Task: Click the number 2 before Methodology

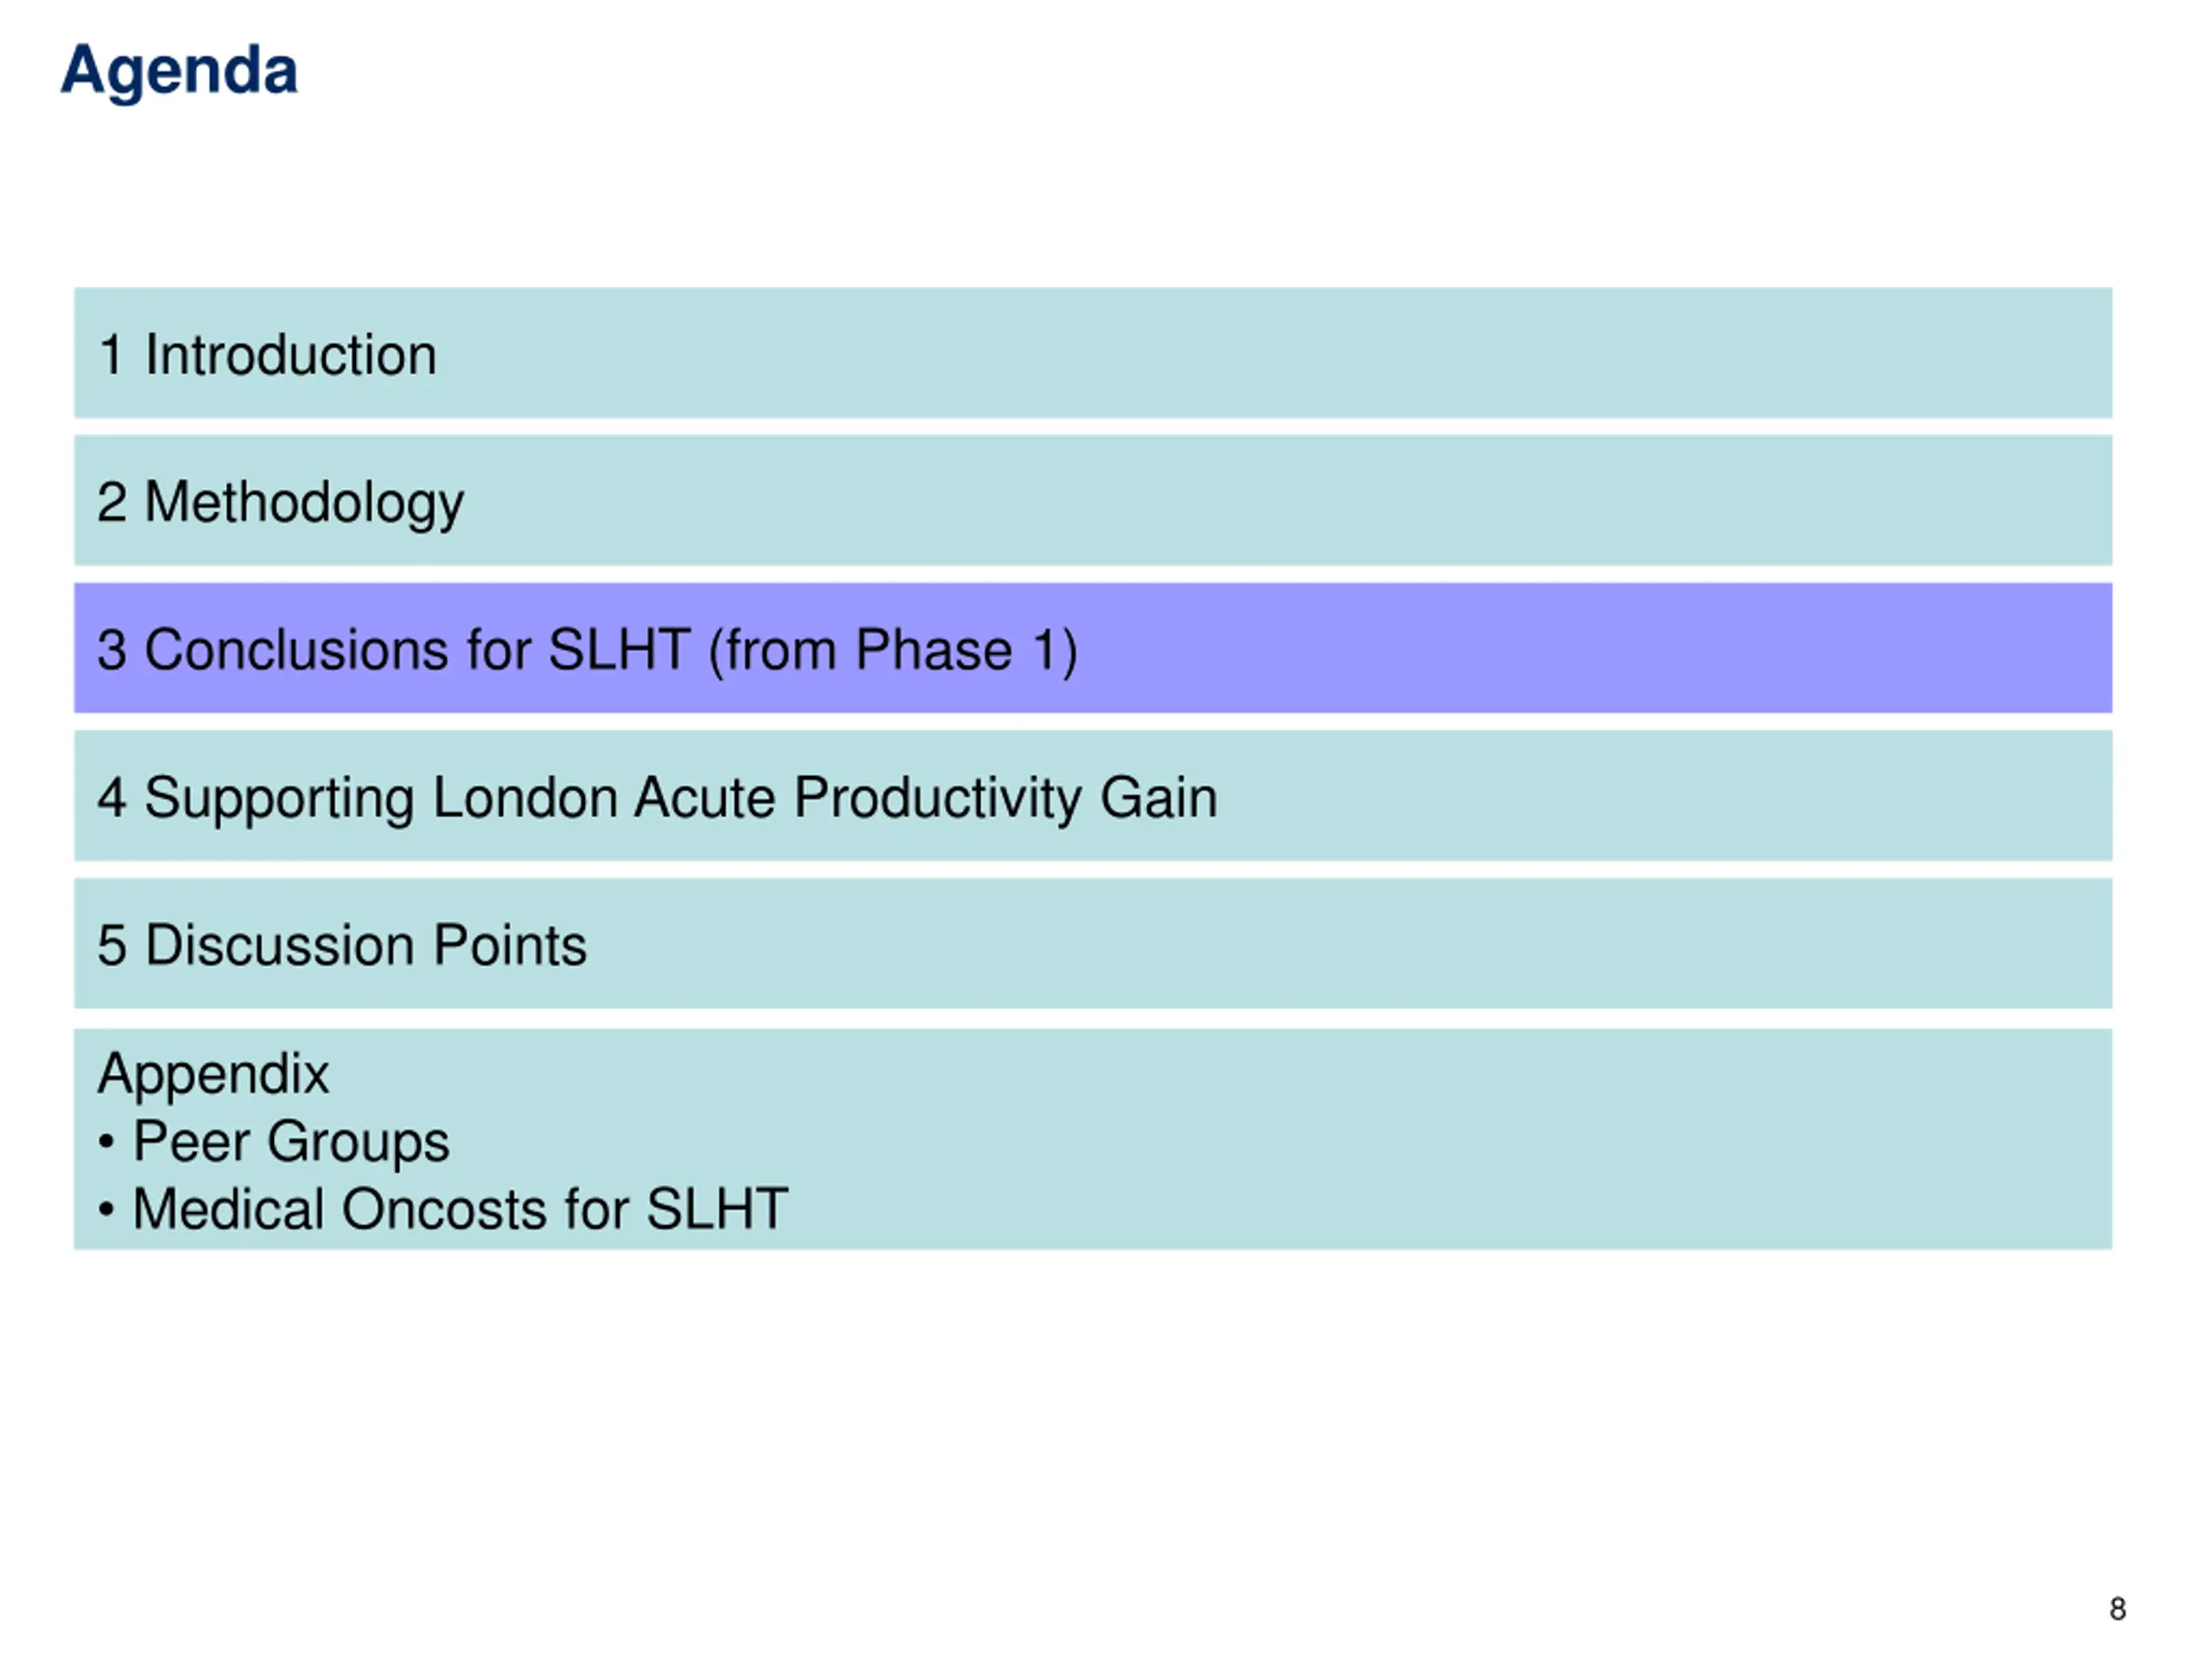Action: pyautogui.click(x=112, y=502)
